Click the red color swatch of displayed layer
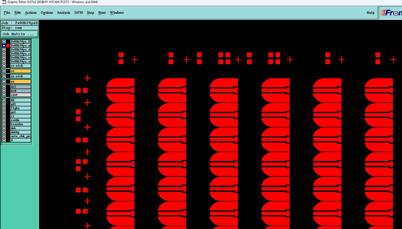This screenshot has height=229, width=402. point(8,46)
